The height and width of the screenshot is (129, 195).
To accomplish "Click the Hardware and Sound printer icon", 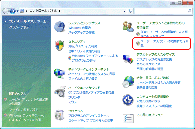I will point(60,91).
